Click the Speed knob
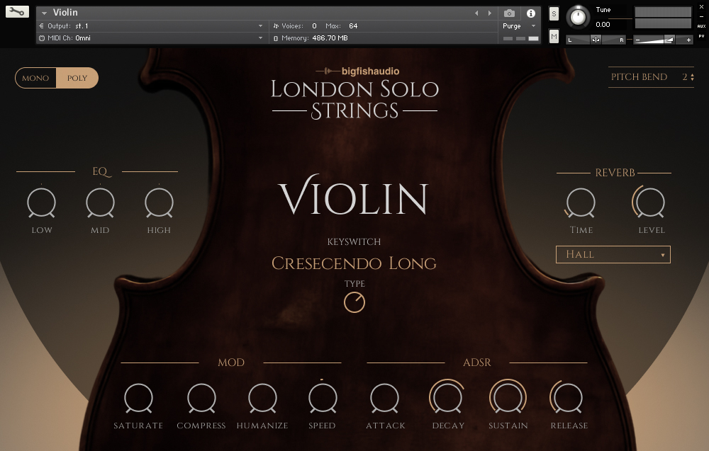 coord(323,398)
